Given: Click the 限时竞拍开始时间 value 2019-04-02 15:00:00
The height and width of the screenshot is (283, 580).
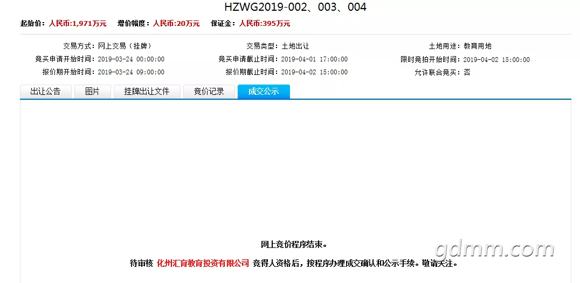Looking at the screenshot, I should point(496,59).
